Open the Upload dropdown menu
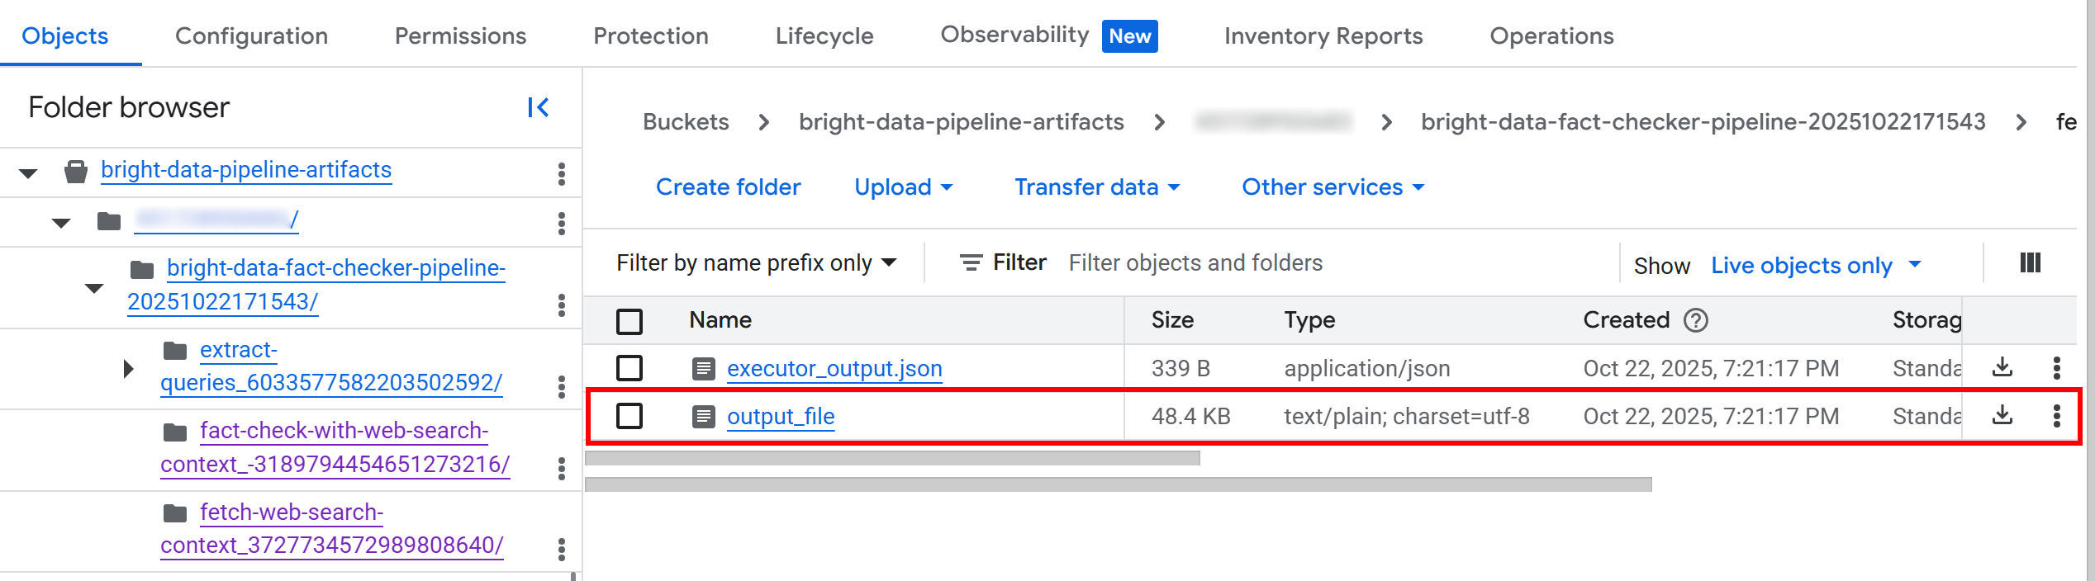Screen dimensions: 2095x581 903,187
